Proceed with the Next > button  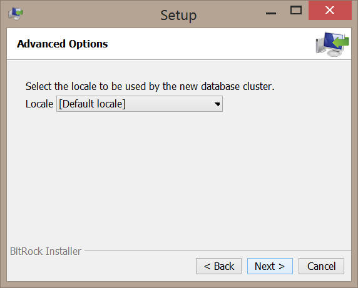[270, 266]
